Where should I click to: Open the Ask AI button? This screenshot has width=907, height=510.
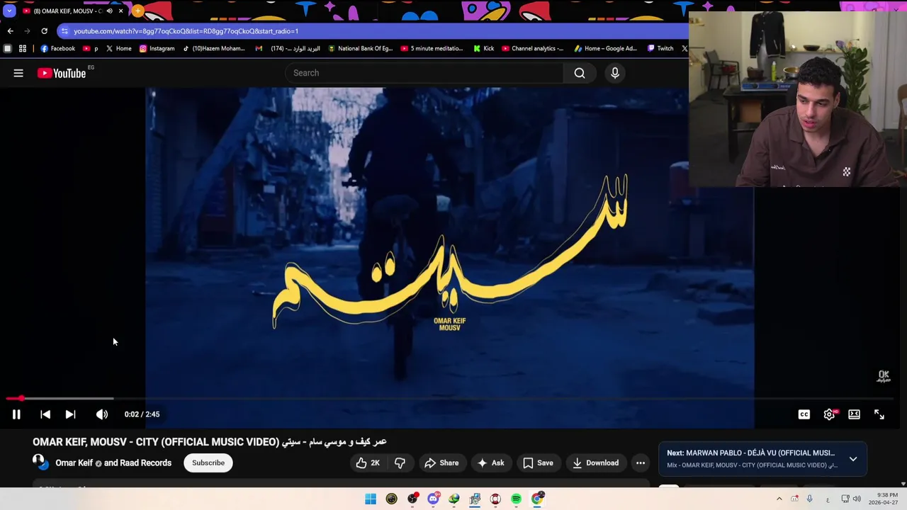(490, 463)
